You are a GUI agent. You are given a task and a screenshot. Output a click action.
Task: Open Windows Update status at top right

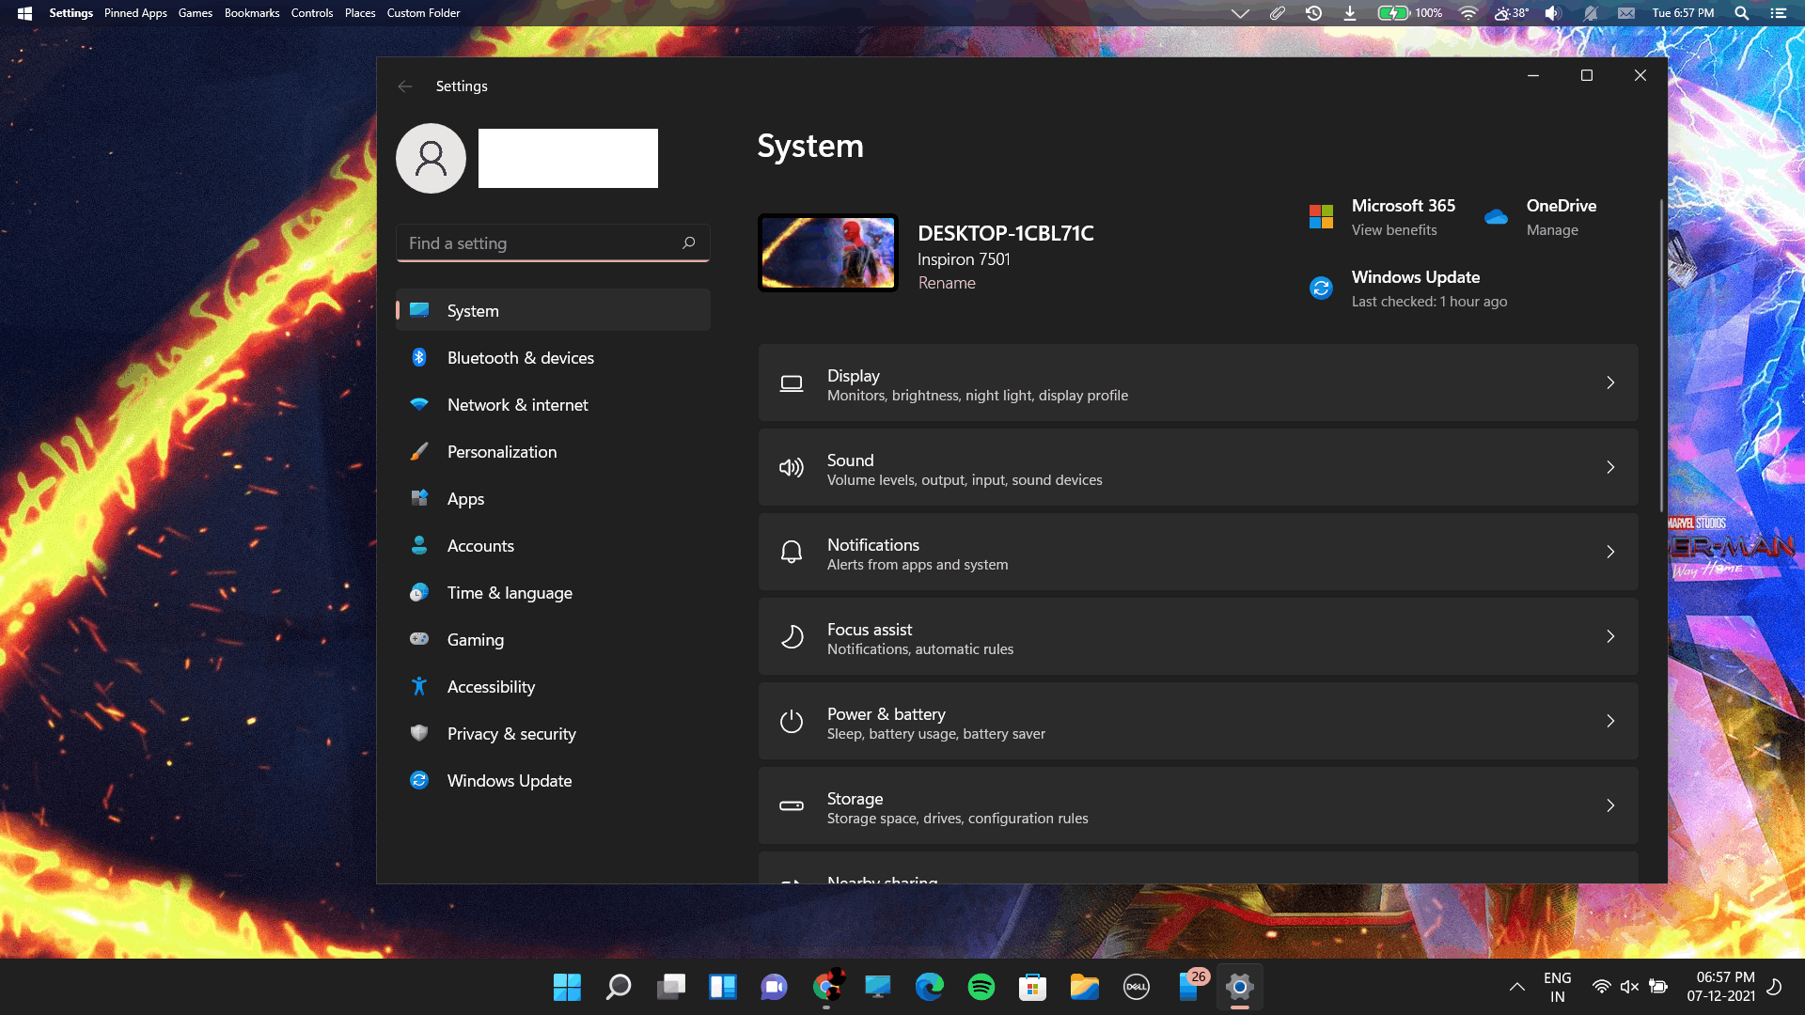(1410, 289)
